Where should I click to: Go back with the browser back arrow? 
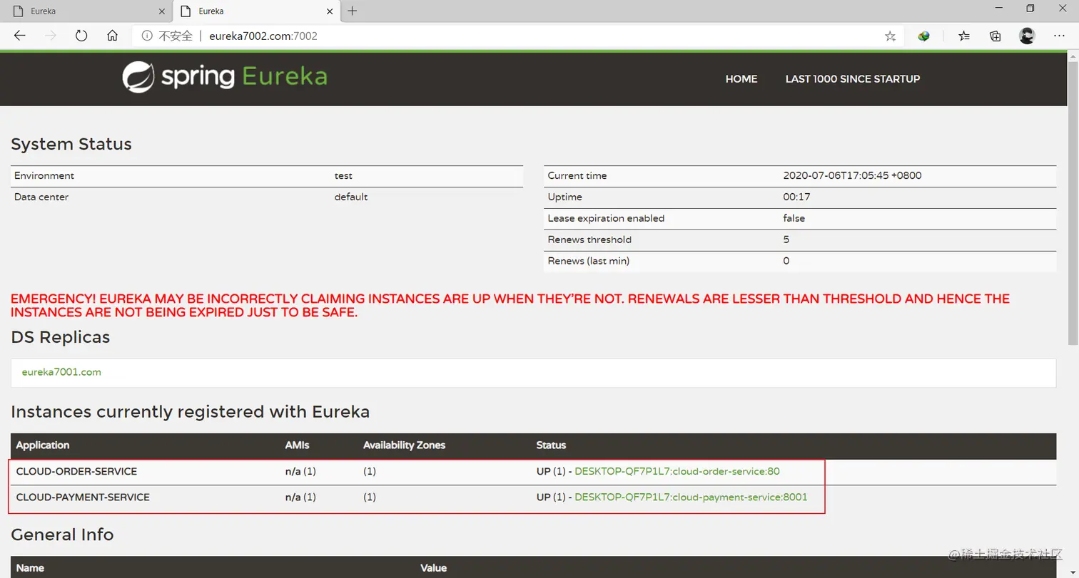tap(19, 36)
